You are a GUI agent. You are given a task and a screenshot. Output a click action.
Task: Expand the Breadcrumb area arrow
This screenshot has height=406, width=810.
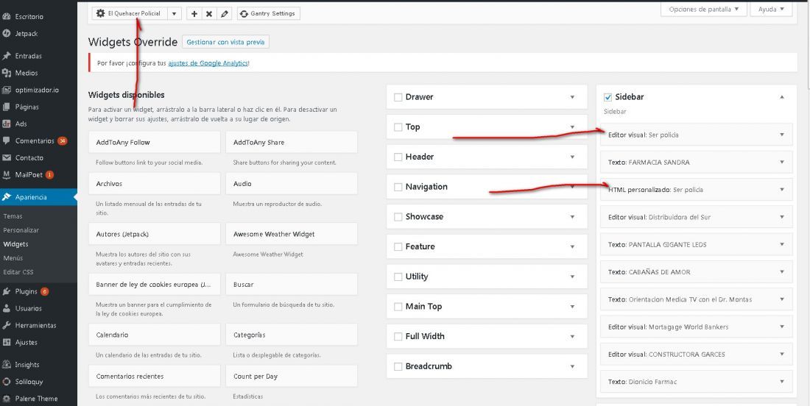click(572, 366)
